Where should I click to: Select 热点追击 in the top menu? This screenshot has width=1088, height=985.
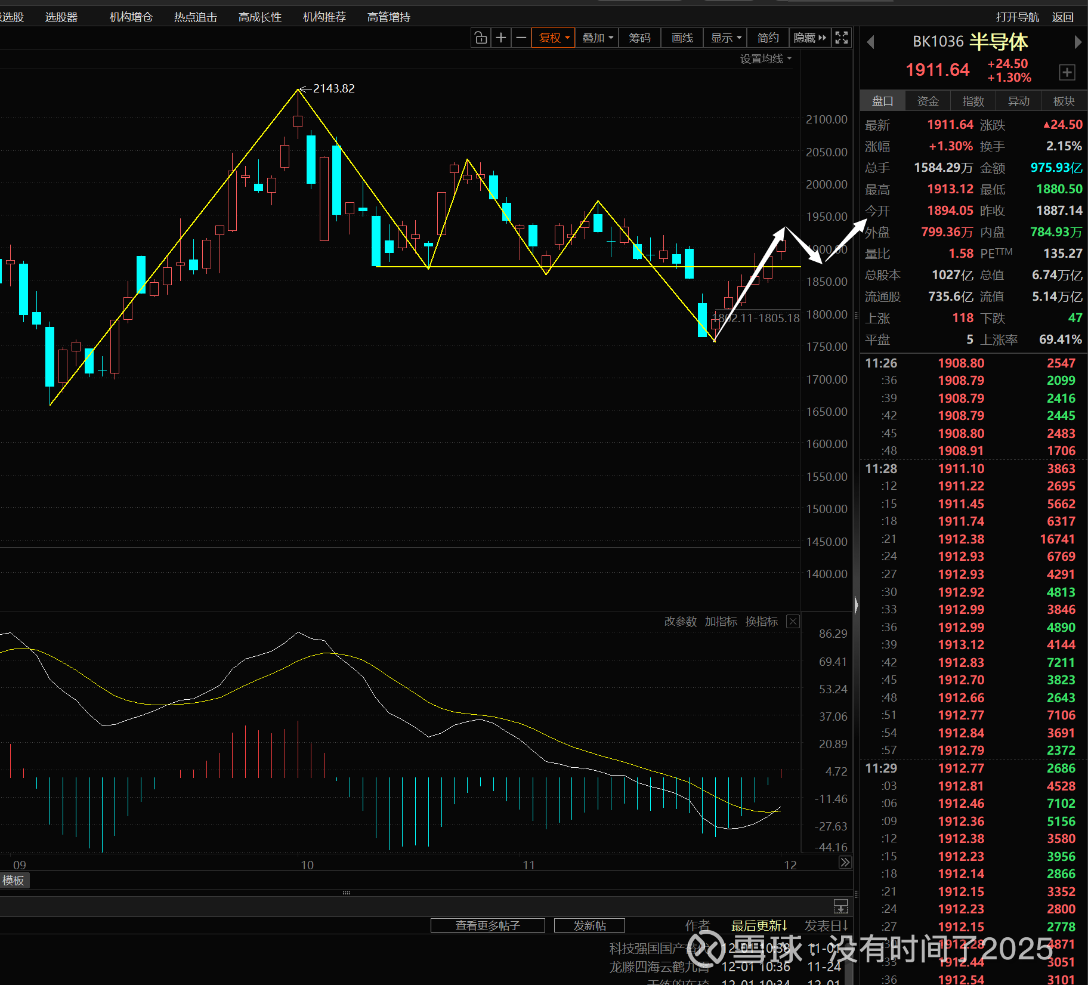196,17
